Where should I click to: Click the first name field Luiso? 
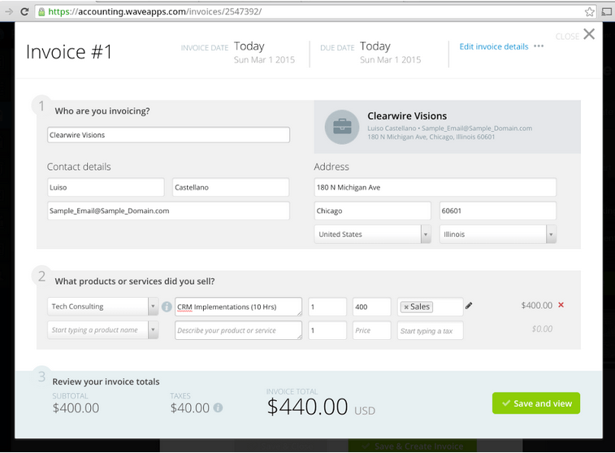106,187
